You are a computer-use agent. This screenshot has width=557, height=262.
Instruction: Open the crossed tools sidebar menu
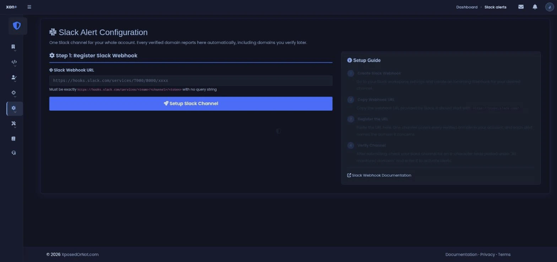[x=14, y=124]
